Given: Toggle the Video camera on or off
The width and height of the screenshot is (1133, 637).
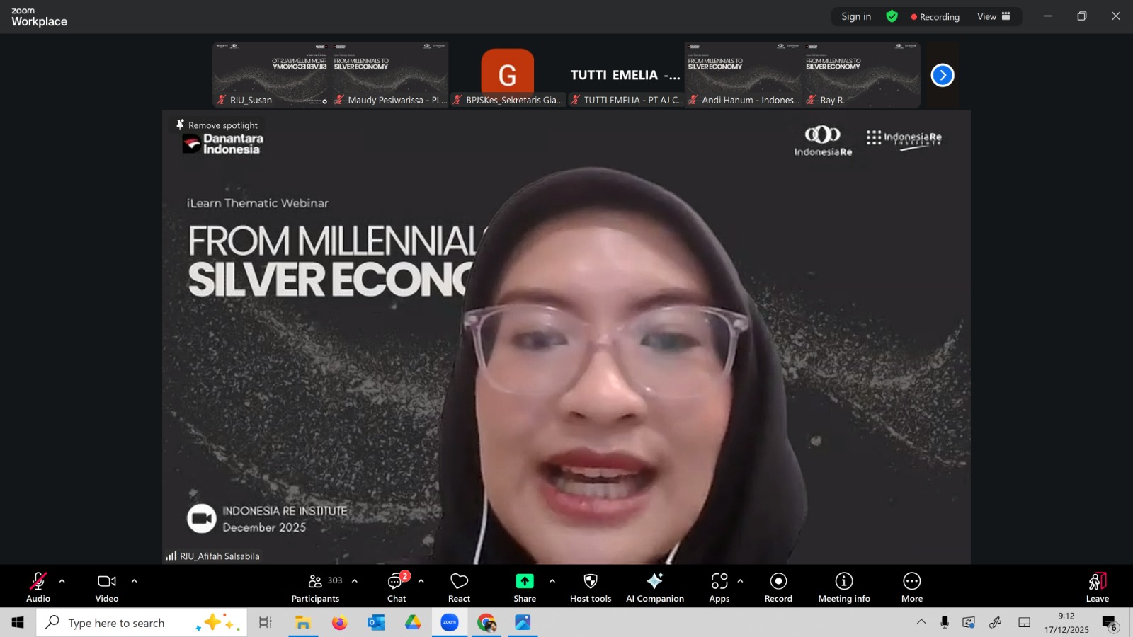Looking at the screenshot, I should coord(107,587).
